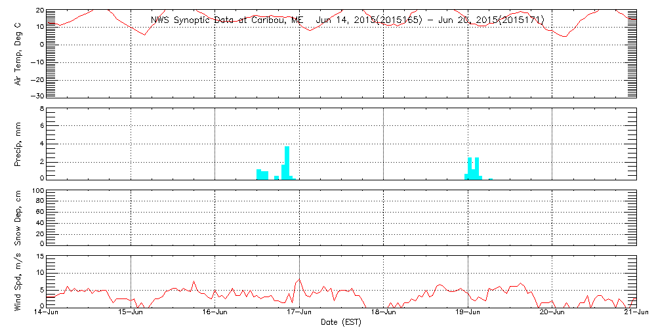Select the 21-Jun date tick label

[635, 314]
